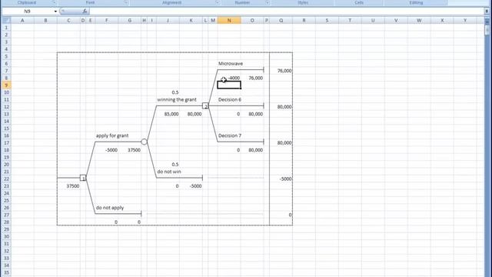Select the 76,000 value in column Q
The image size is (492, 277).
coord(284,71)
